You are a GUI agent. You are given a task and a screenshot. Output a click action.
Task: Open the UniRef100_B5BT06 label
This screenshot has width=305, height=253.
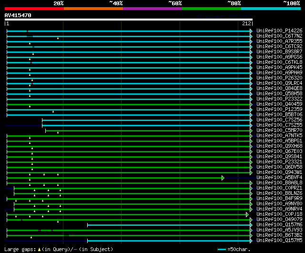click(x=279, y=114)
